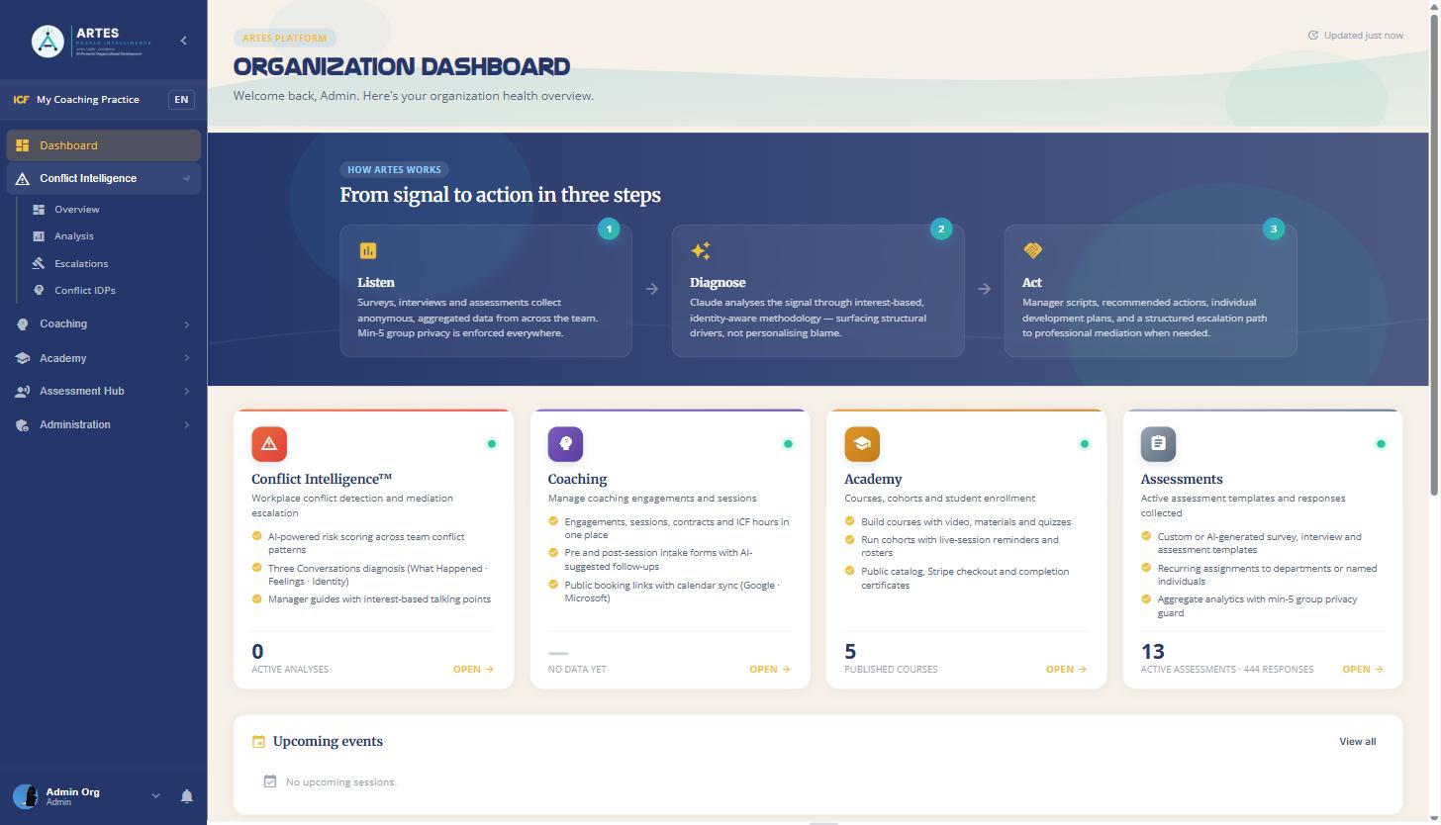
Task: Select Coaching in the sidebar
Action: [x=104, y=324]
